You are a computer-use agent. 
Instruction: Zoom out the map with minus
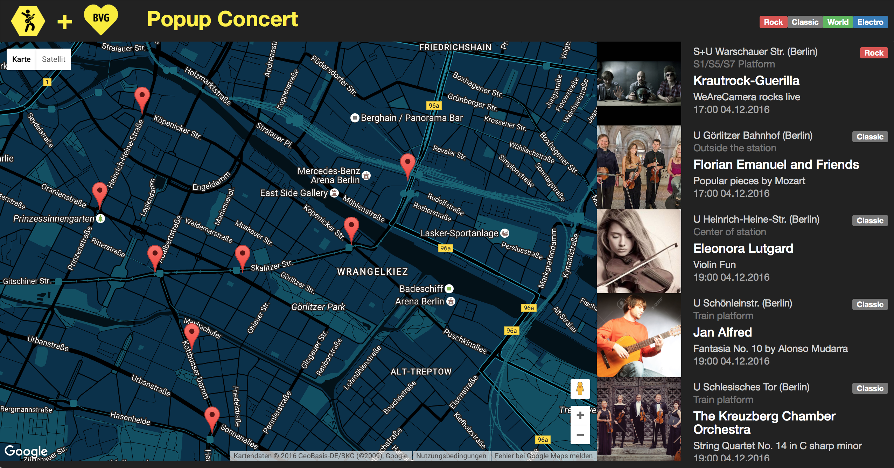(580, 435)
